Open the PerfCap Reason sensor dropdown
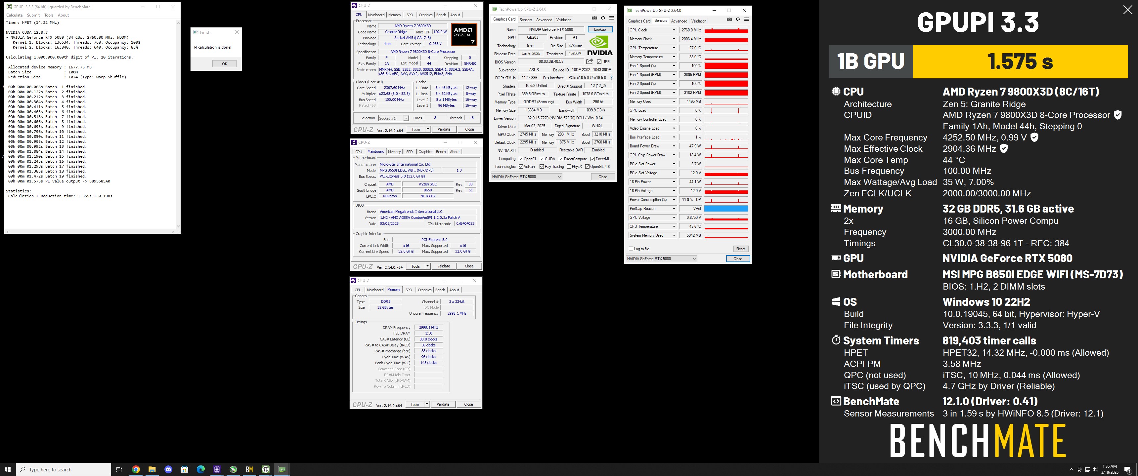 [674, 209]
